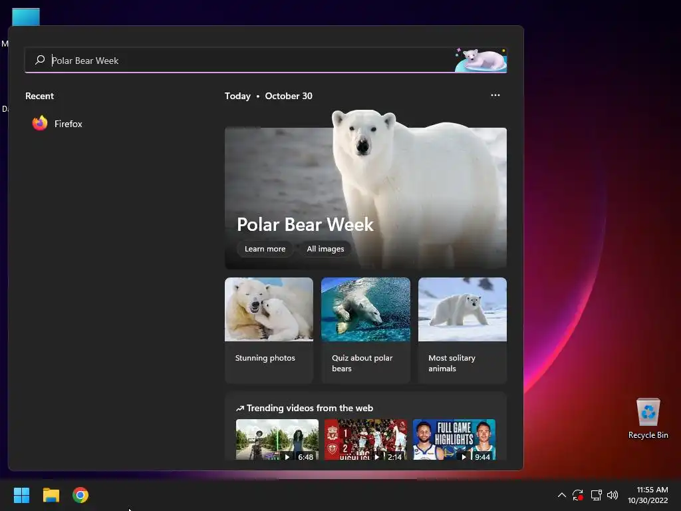The height and width of the screenshot is (511, 681).
Task: Click the All images button
Action: [x=325, y=249]
